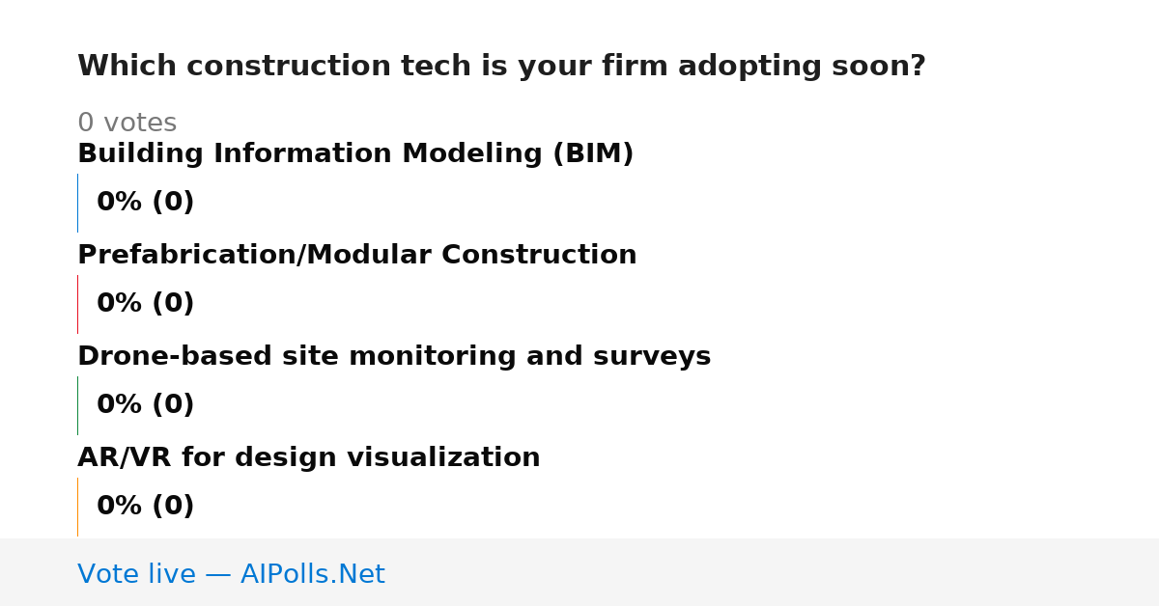Click the 0% (0) result under AR/VR
The height and width of the screenshot is (606, 1159).
point(146,507)
